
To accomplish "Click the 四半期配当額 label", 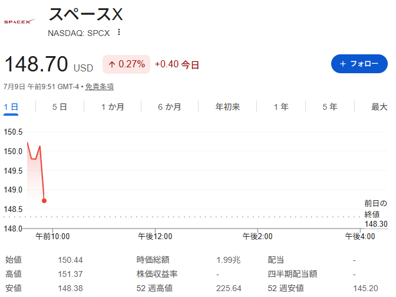I will (292, 274).
